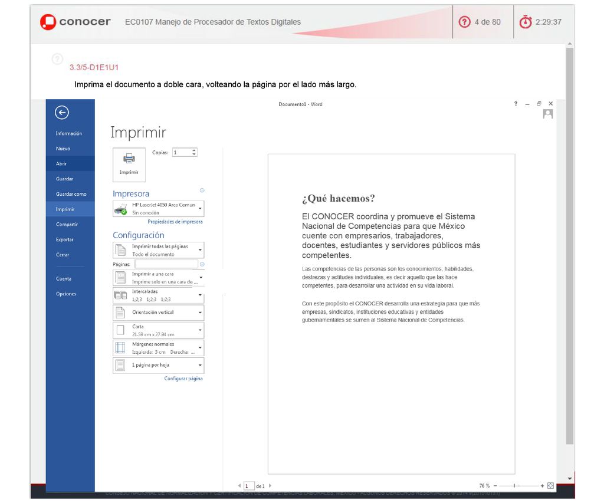The width and height of the screenshot is (604, 503).
Task: Click the current page number field
Action: pos(249,486)
